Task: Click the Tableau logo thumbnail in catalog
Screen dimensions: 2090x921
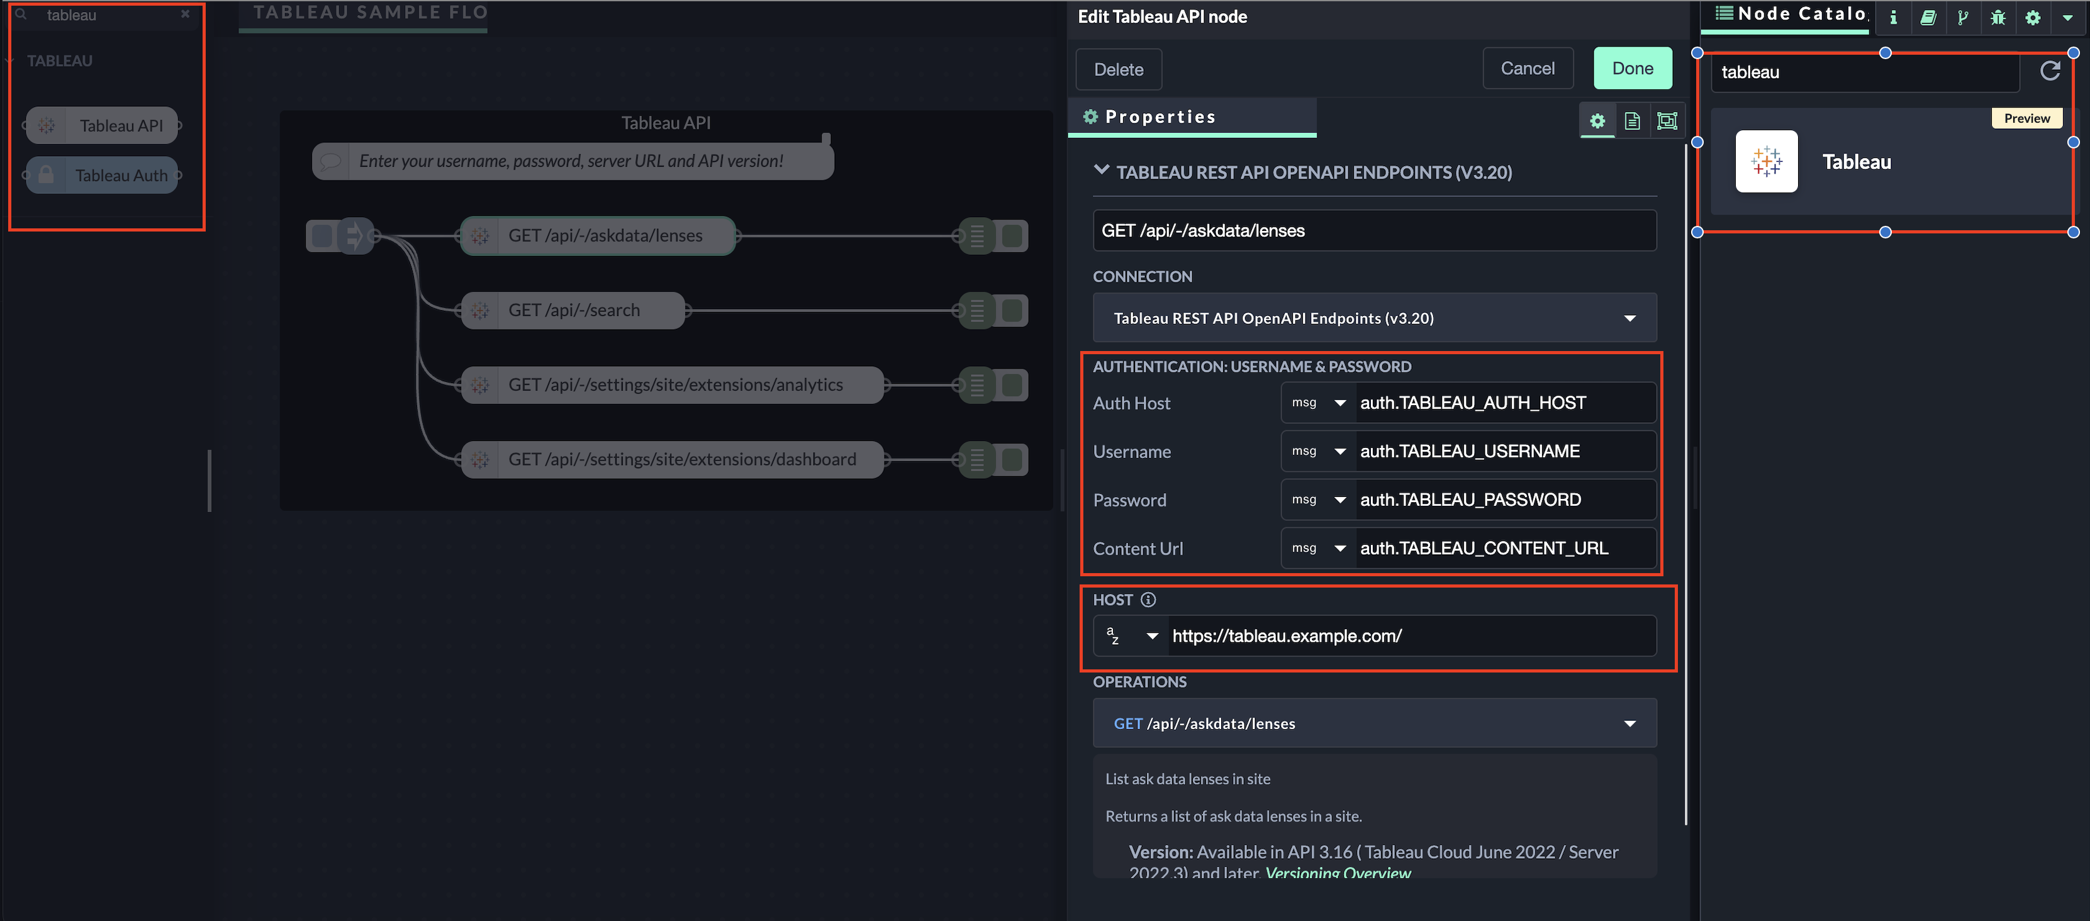Action: (1766, 162)
